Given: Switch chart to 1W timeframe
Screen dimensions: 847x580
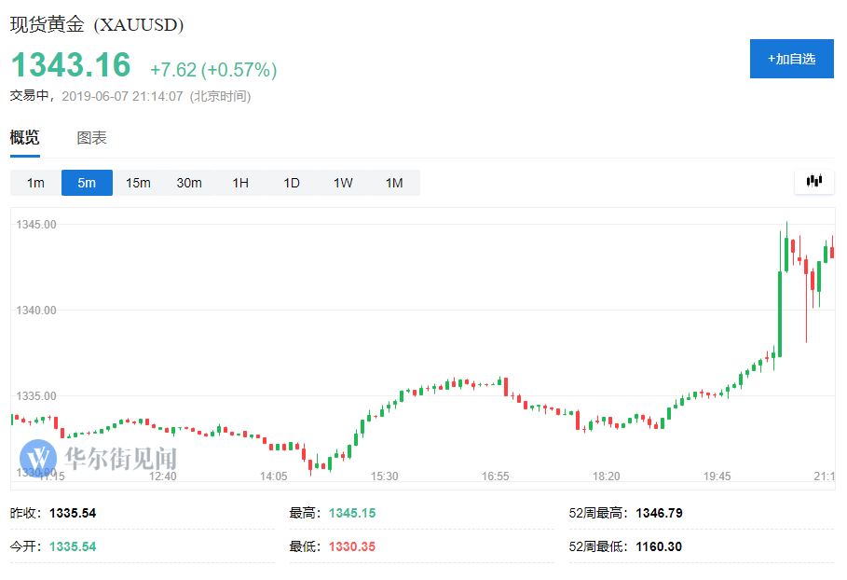Looking at the screenshot, I should click(x=343, y=183).
